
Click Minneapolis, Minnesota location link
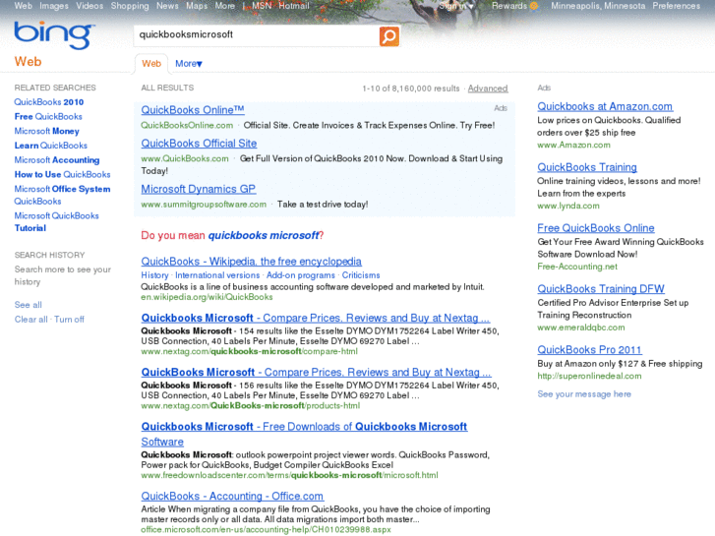tap(598, 6)
